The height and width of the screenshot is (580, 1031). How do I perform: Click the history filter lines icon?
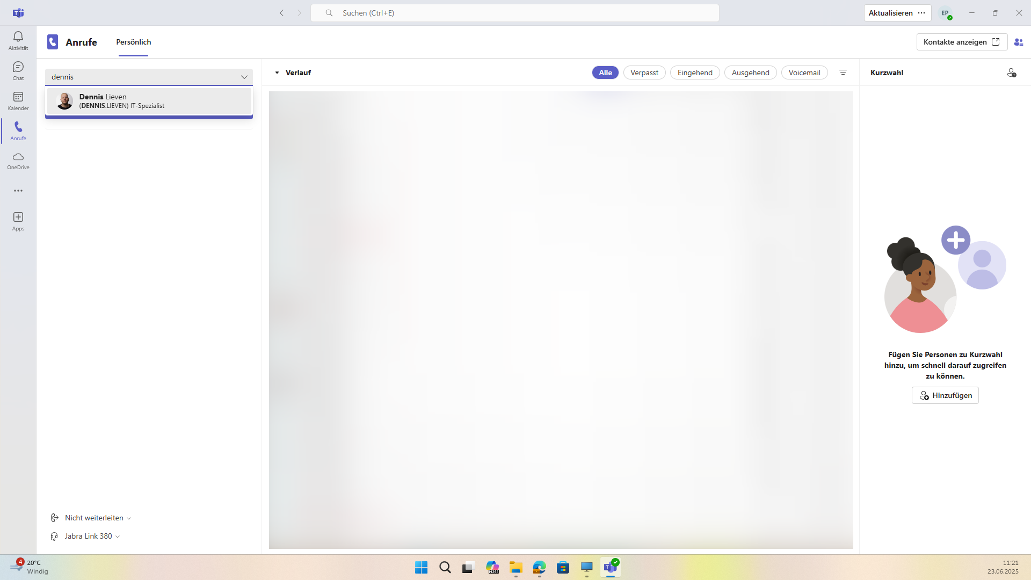[x=843, y=73]
